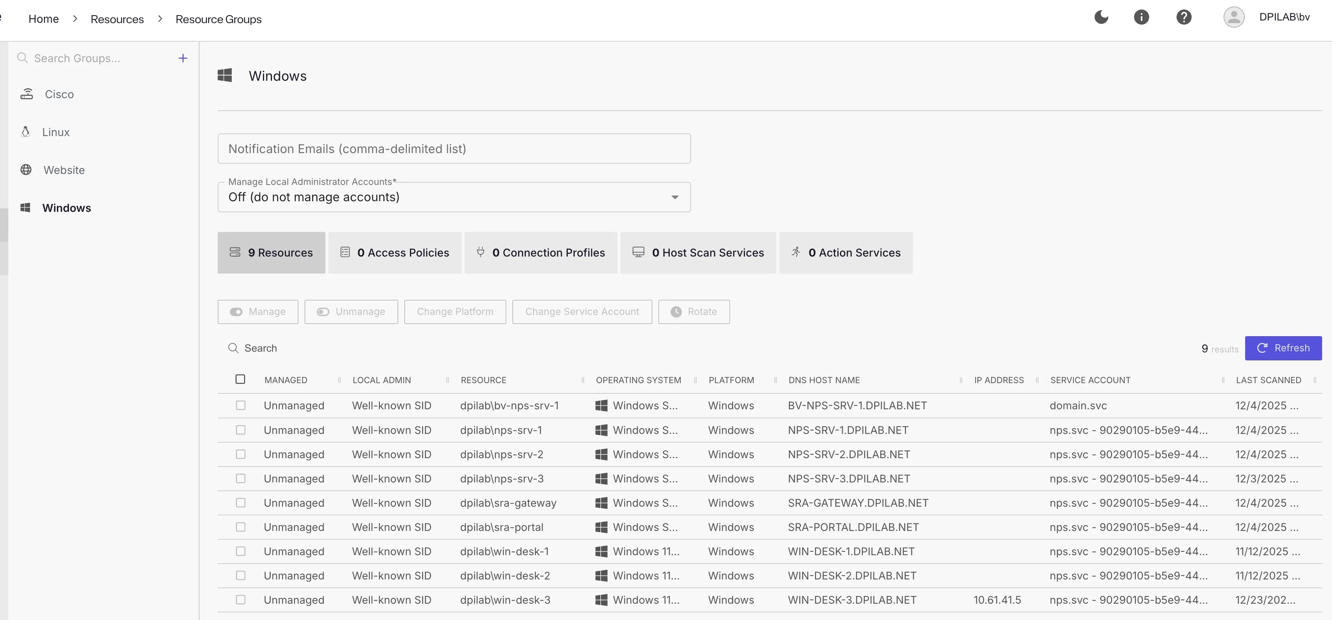Click the Manage button
Image resolution: width=1332 pixels, height=620 pixels.
(258, 312)
